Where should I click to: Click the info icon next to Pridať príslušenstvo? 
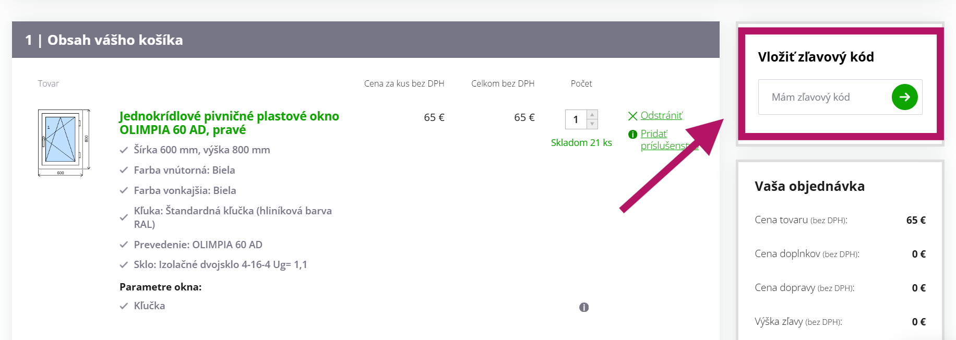click(x=632, y=134)
